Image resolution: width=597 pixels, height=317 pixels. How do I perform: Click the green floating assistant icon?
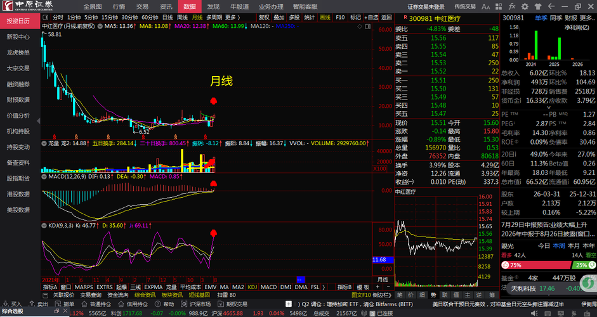pos(589,282)
